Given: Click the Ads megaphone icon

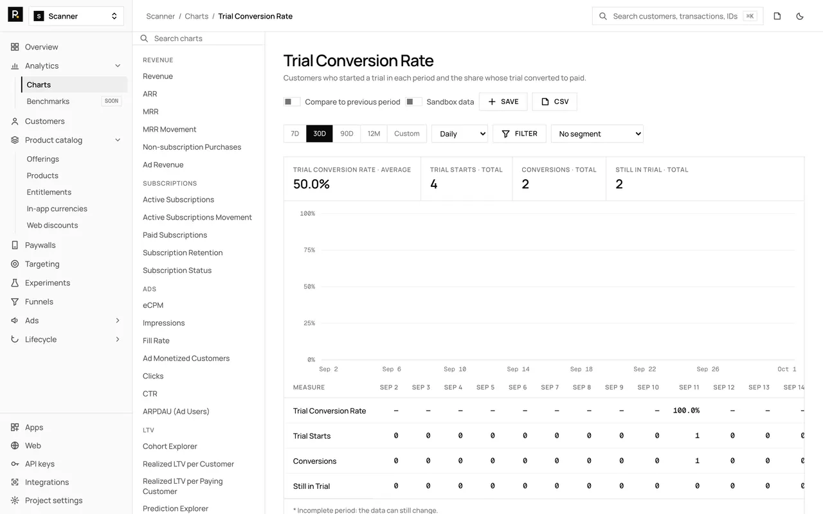Looking at the screenshot, I should [15, 321].
